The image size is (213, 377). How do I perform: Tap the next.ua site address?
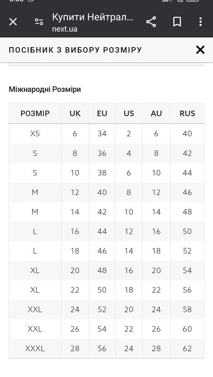tap(65, 29)
